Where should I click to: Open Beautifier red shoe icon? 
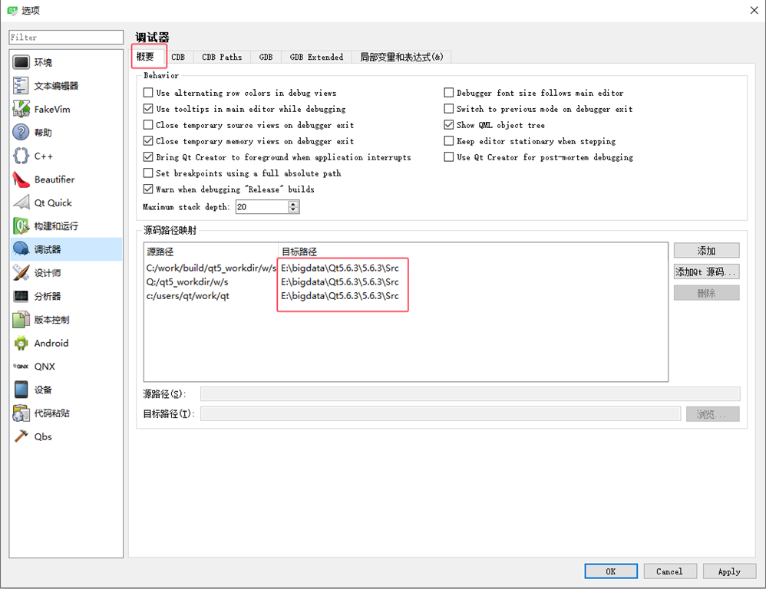click(21, 179)
